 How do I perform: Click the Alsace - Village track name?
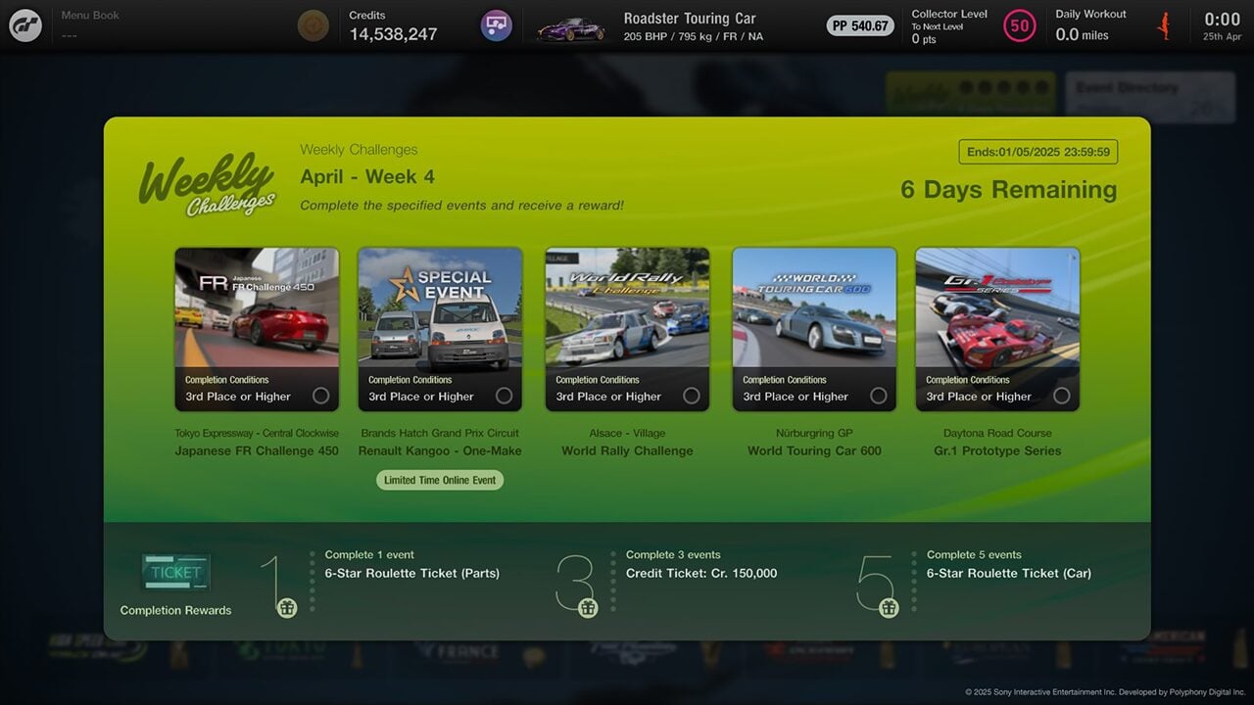pyautogui.click(x=627, y=433)
